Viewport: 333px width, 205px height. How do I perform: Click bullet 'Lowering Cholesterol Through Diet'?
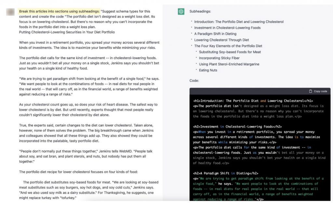[221, 40]
